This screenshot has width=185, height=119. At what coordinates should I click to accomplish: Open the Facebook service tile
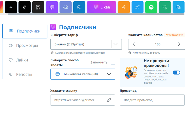pyautogui.click(x=79, y=7)
